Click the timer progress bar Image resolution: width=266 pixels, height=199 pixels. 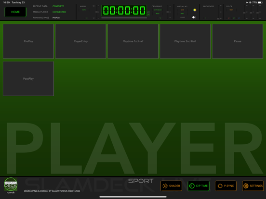(x=124, y=18)
